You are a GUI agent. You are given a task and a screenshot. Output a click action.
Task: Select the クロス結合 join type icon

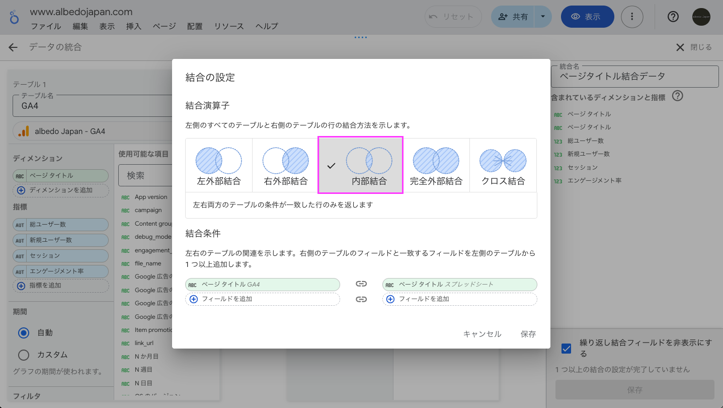(x=503, y=161)
